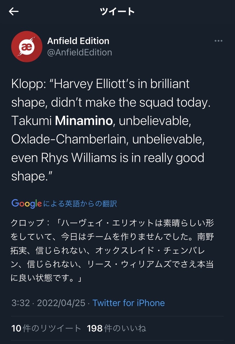Image resolution: width=235 pixels, height=344 pixels.
Task: Click the 2022/04/25 tweet date
Action: click(61, 303)
